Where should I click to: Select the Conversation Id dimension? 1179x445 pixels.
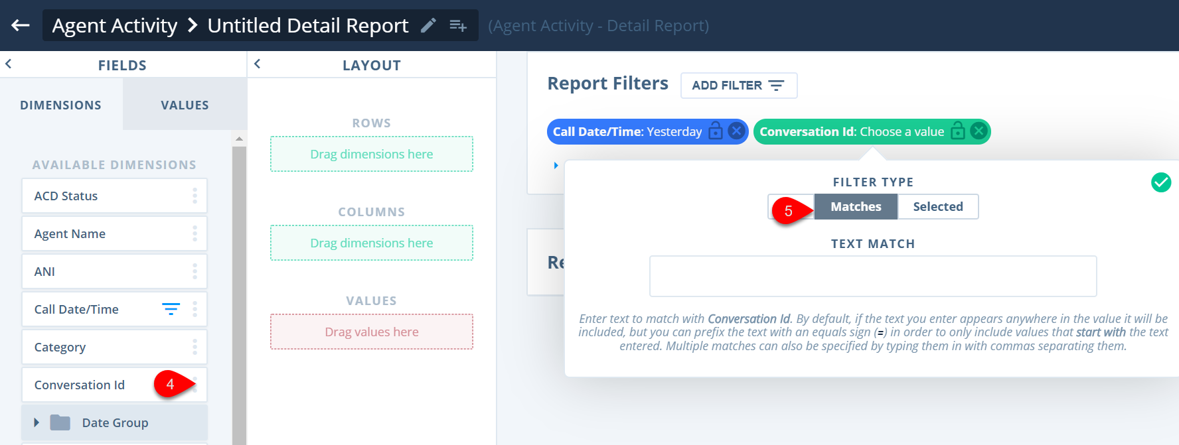(x=114, y=385)
